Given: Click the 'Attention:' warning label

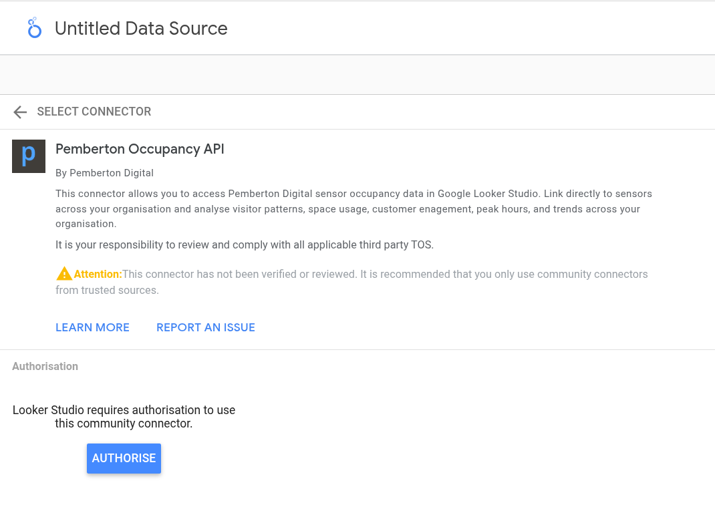Looking at the screenshot, I should point(98,274).
